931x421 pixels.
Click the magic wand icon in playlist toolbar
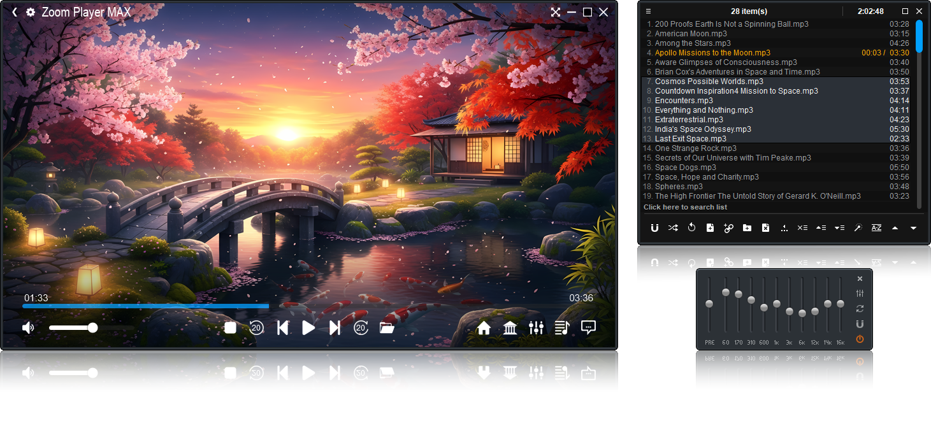pyautogui.click(x=858, y=228)
